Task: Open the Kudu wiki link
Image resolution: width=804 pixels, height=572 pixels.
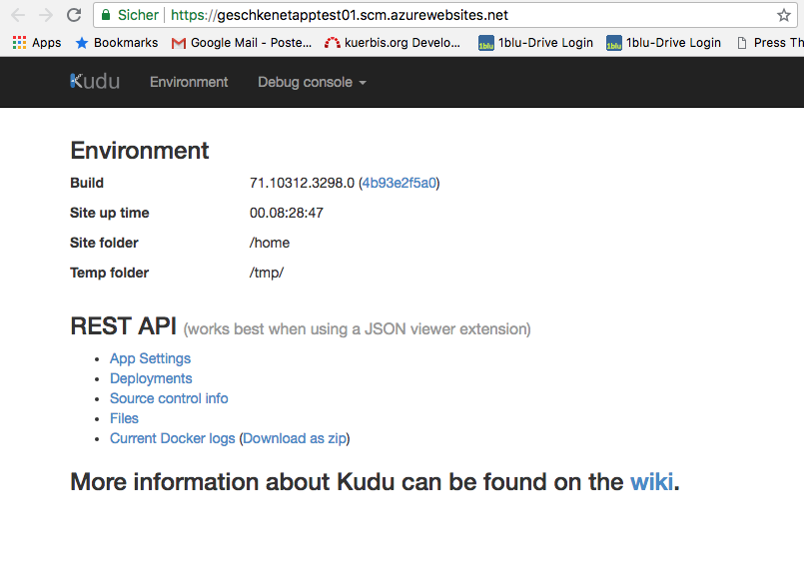Action: 651,482
